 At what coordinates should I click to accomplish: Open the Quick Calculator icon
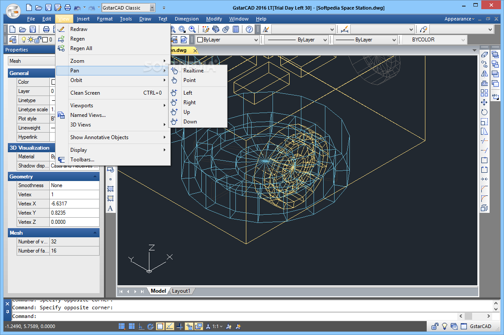point(236,30)
